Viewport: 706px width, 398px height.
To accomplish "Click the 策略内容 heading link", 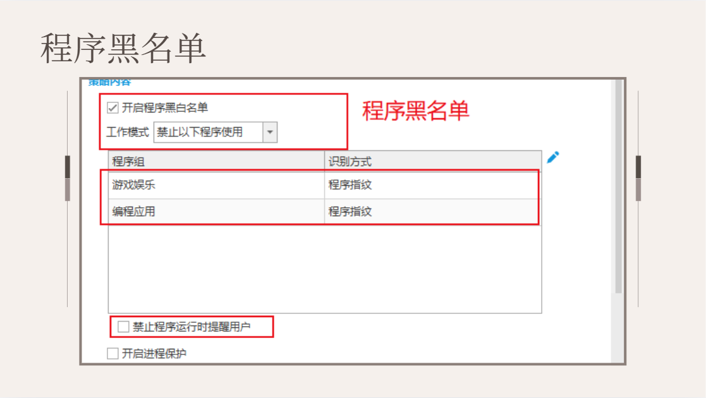I will (x=109, y=82).
